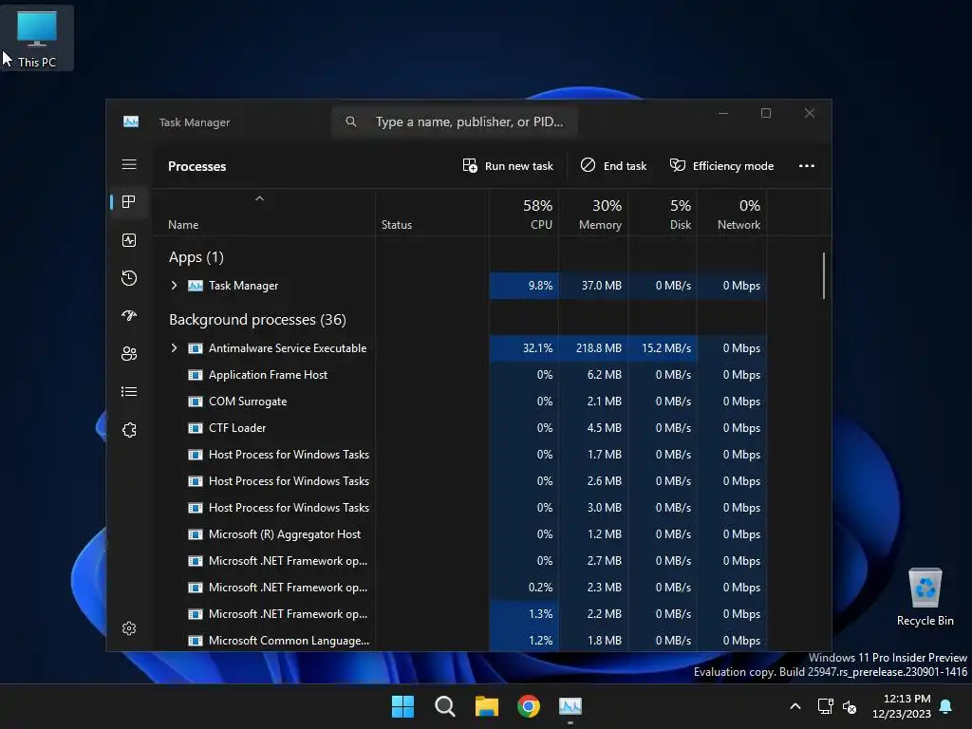
Task: Open the Startup apps icon in sidebar
Action: pos(129,315)
